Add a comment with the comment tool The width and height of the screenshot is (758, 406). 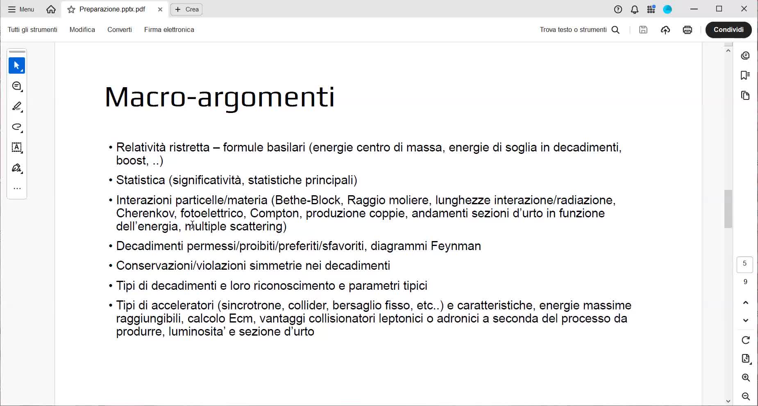pos(17,86)
